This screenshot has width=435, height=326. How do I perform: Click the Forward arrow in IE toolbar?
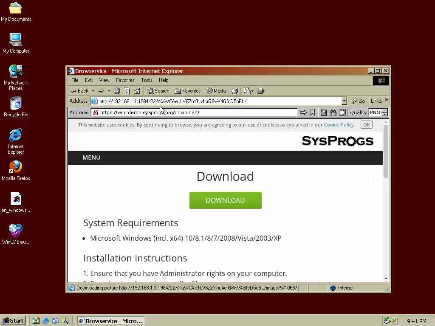[x=101, y=91]
